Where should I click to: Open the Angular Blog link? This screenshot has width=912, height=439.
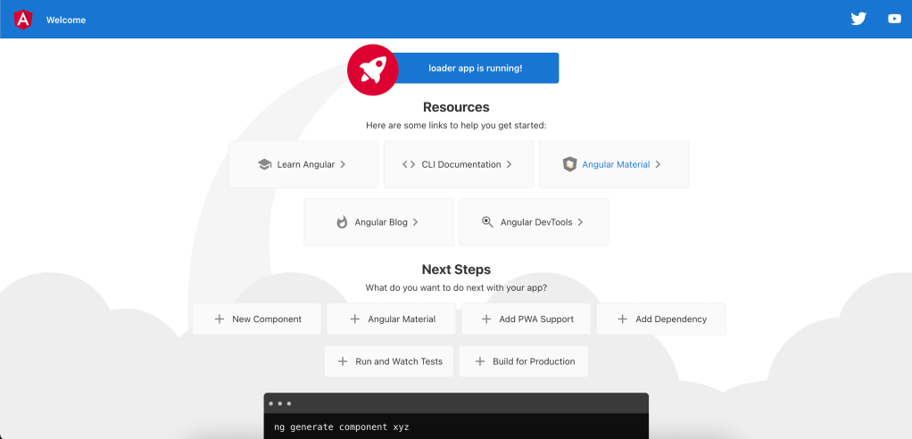380,222
